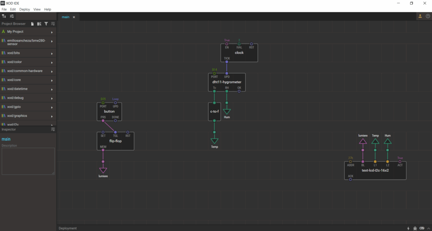Click the LCD node ACK output pin
The width and height of the screenshot is (432, 231).
coord(351,179)
